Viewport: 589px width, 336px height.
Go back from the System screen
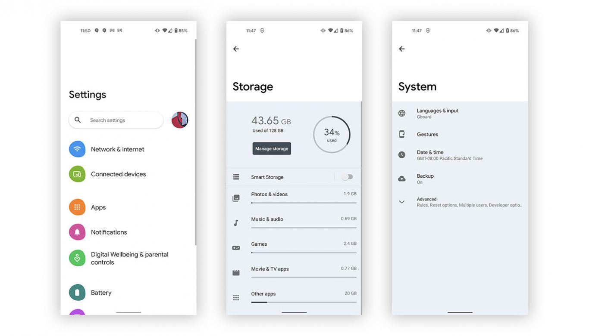(402, 49)
